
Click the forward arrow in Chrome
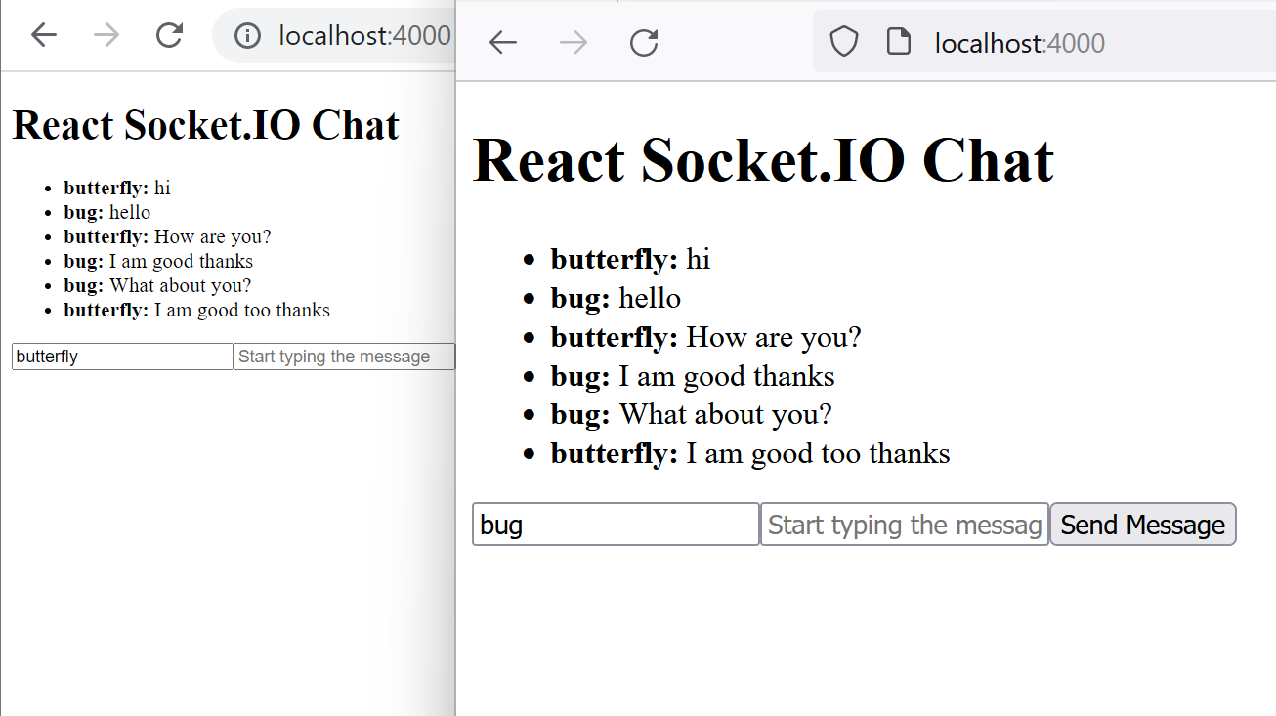click(x=106, y=35)
